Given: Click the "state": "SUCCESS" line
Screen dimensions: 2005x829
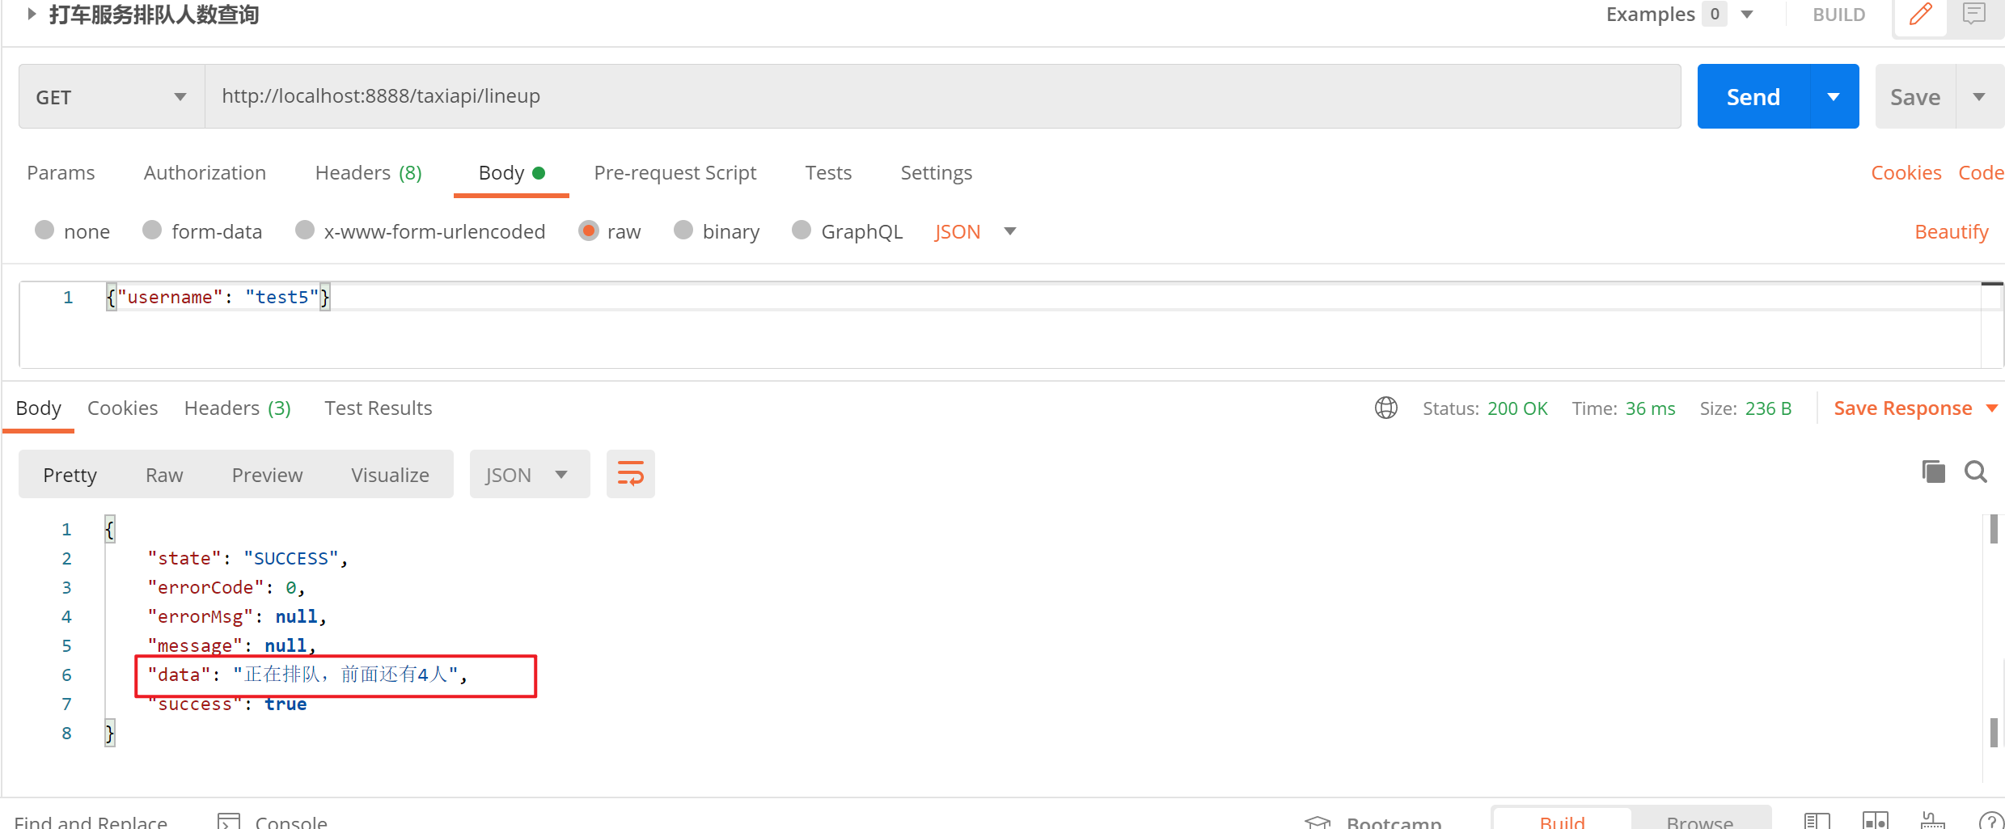Looking at the screenshot, I should pos(247,558).
